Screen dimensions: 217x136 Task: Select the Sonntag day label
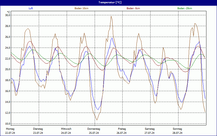pos(177,129)
